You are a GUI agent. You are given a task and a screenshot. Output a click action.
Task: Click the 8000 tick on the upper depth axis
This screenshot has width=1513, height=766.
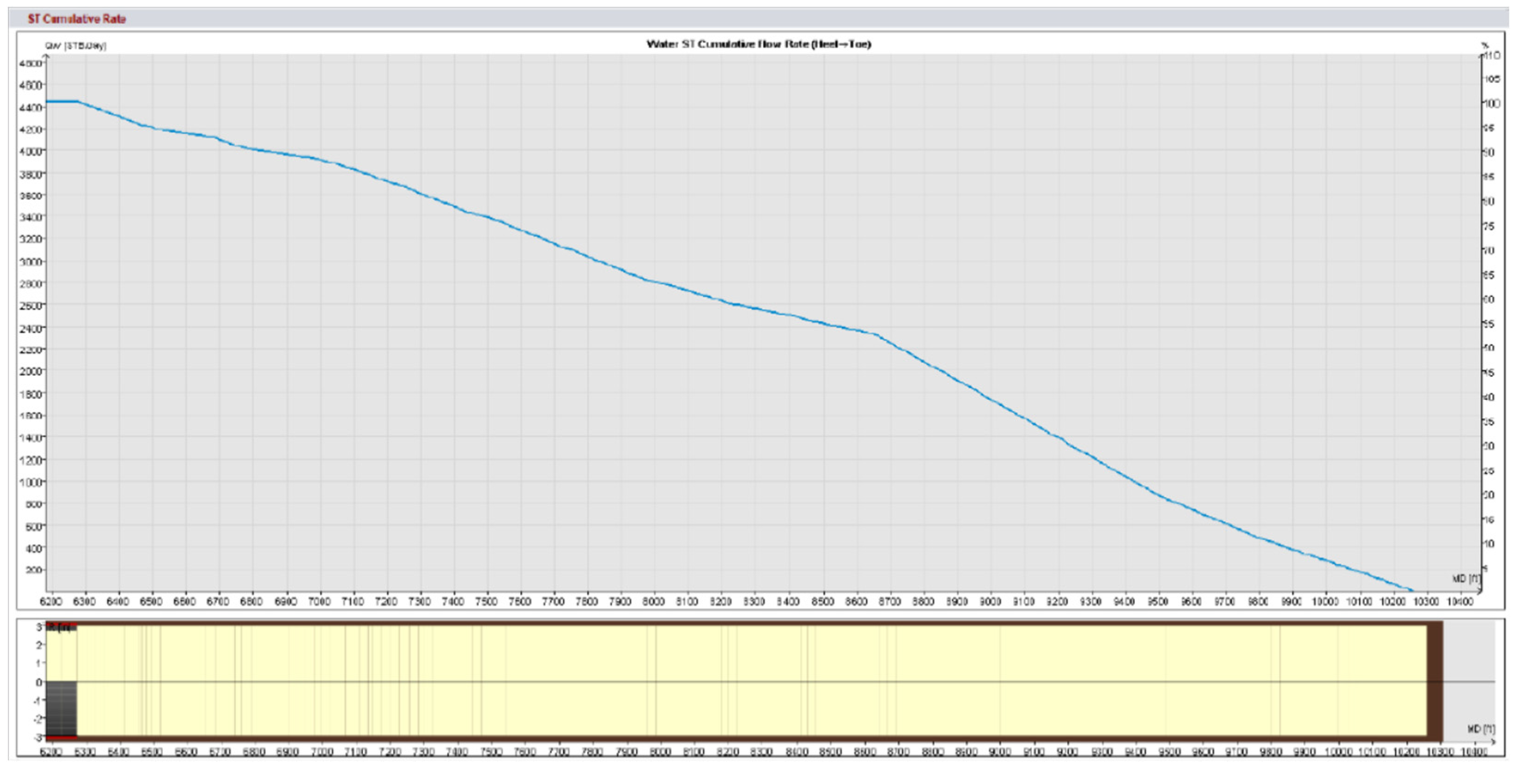click(x=654, y=602)
